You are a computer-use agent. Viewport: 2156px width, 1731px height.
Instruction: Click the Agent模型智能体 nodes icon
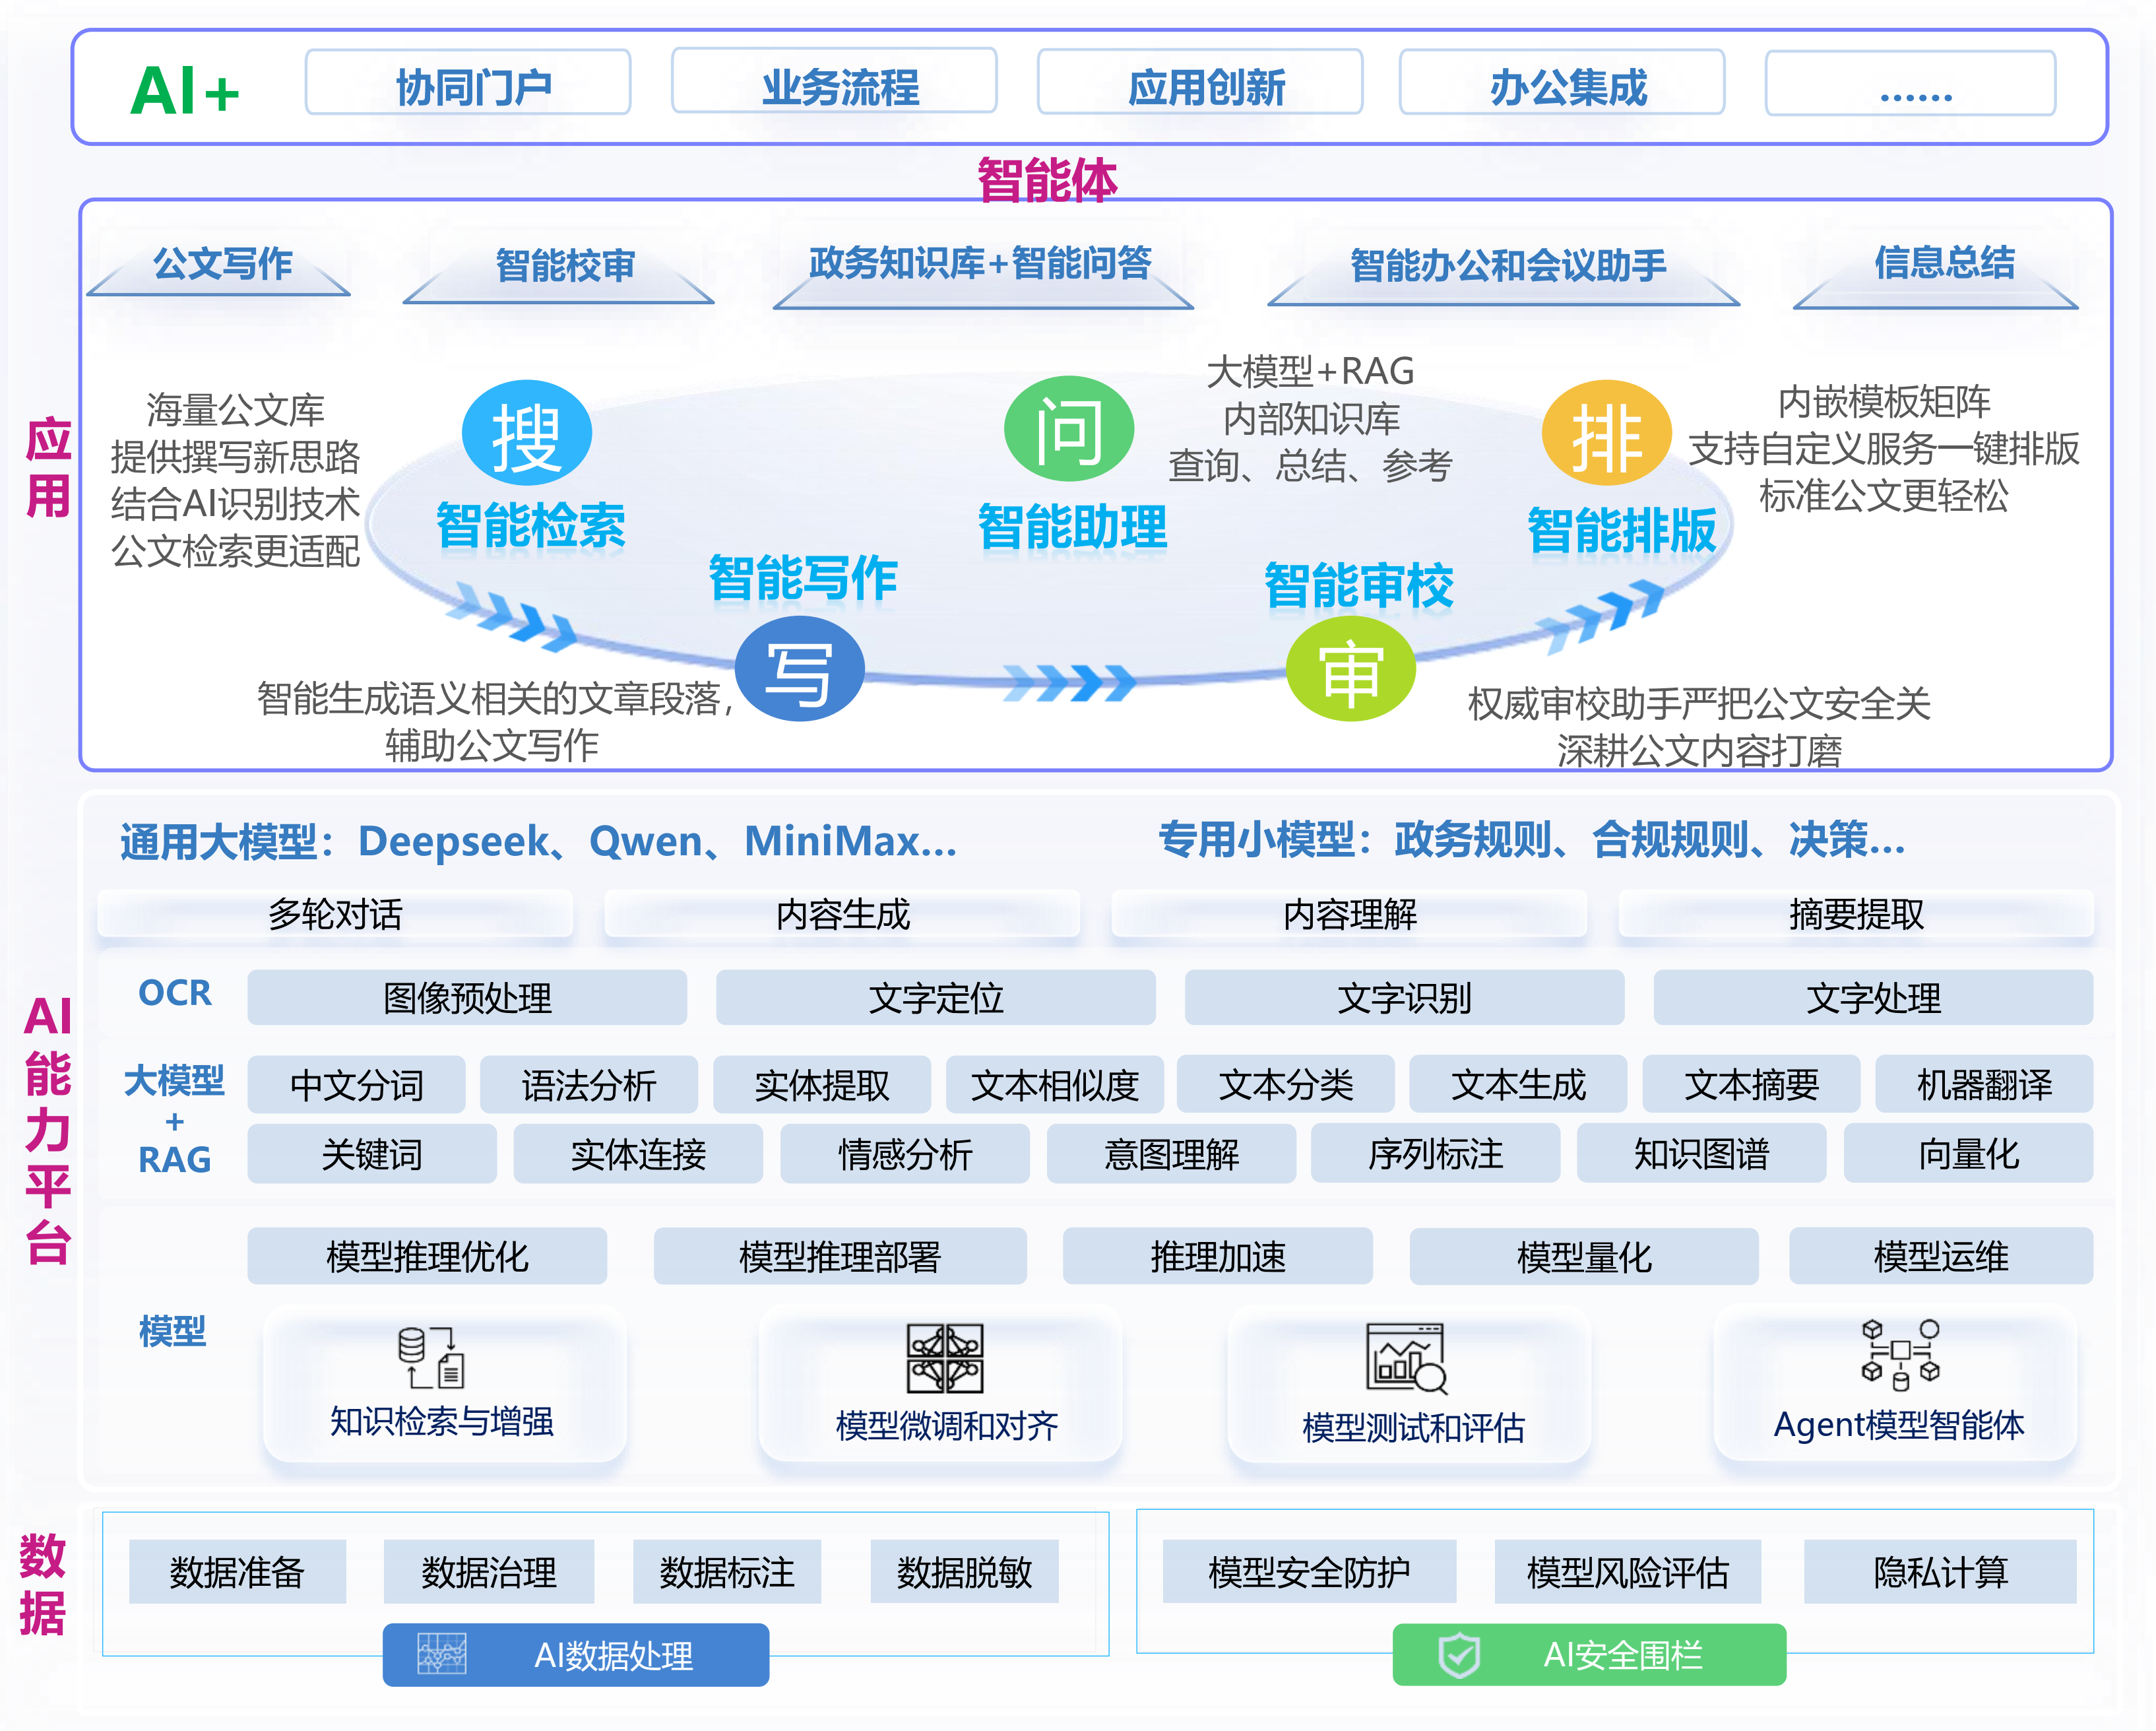point(1900,1355)
